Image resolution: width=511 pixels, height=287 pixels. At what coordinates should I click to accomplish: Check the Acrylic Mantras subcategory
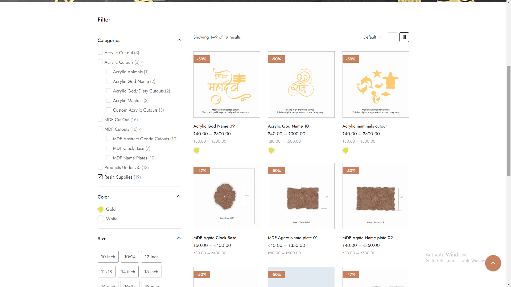pyautogui.click(x=109, y=100)
